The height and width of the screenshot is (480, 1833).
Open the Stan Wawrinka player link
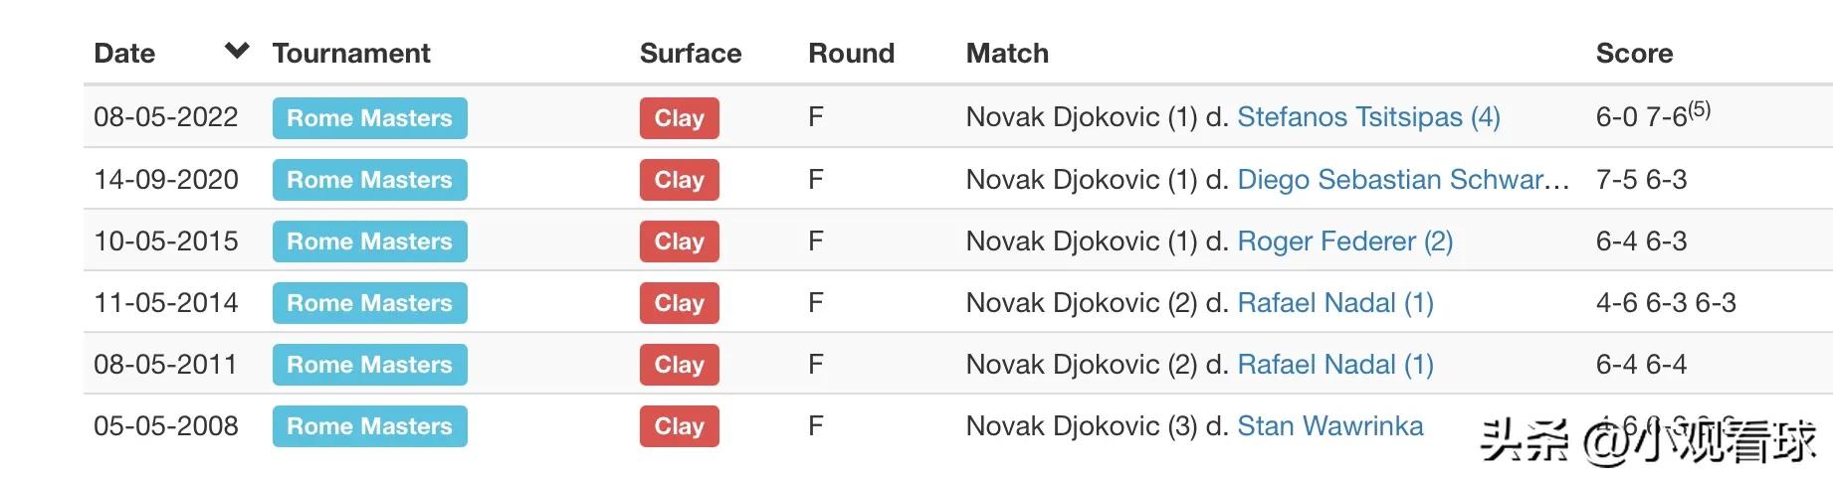1329,425
